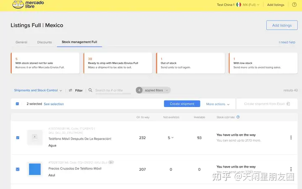Click Create shipment from Excel
The width and height of the screenshot is (302, 189).
click(267, 104)
